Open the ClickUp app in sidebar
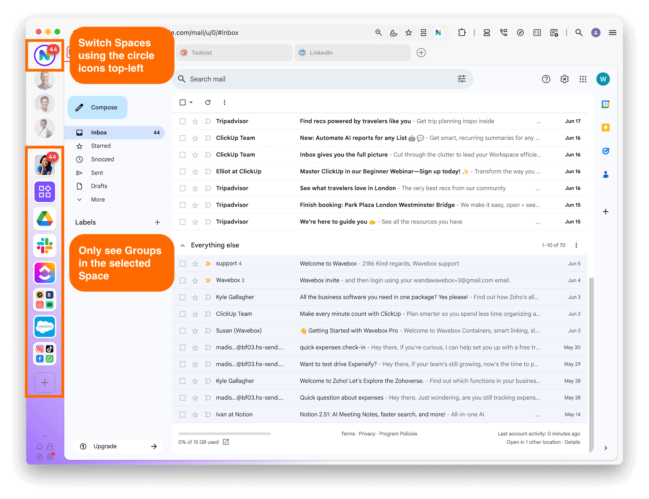The height and width of the screenshot is (499, 649). (45, 273)
